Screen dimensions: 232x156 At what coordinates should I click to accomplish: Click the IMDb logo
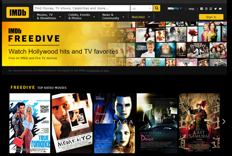[18, 12]
